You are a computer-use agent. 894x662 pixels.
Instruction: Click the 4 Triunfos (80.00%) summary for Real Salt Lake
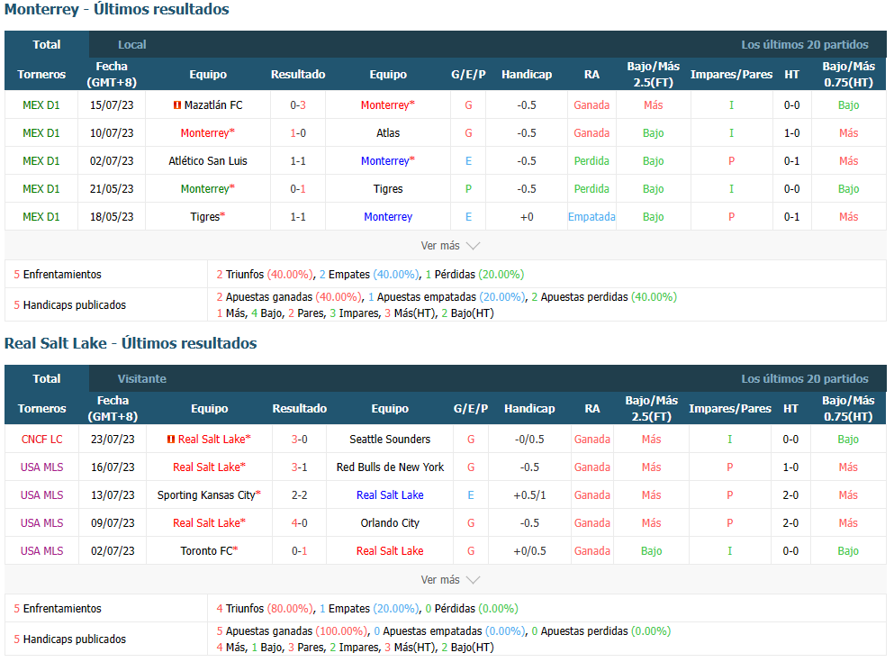(x=265, y=608)
